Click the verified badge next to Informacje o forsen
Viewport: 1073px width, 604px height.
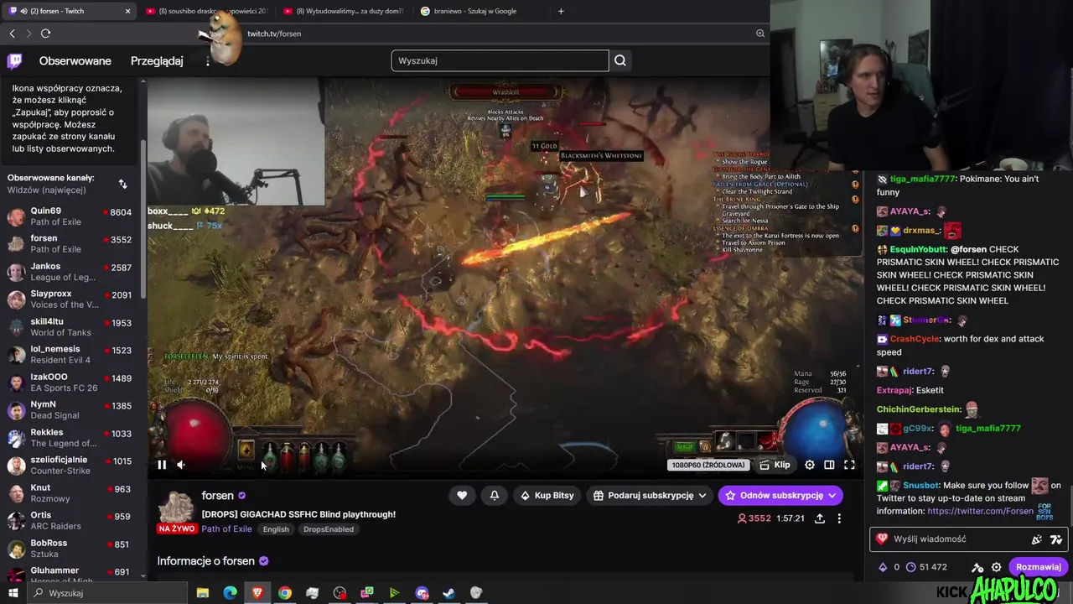tap(263, 561)
